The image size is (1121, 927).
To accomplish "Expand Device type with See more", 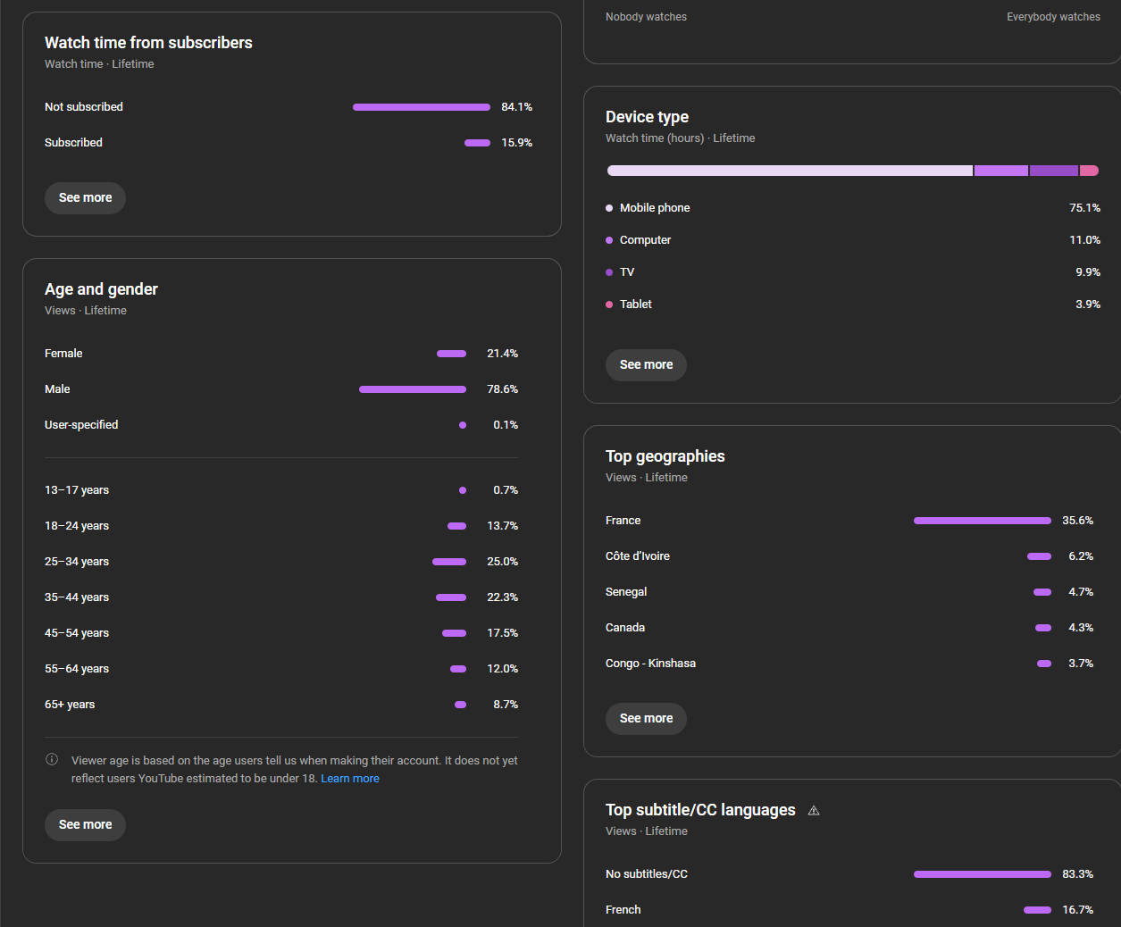I will [646, 365].
